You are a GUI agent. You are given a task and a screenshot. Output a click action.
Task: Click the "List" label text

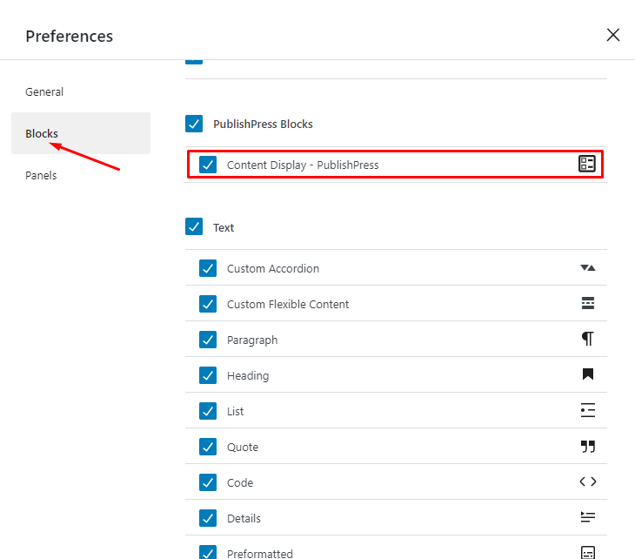(x=235, y=412)
